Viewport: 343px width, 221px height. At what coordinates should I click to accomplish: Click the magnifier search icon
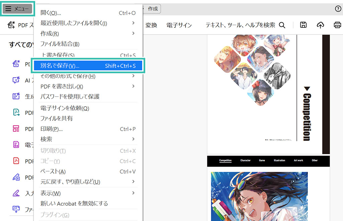pos(282,25)
